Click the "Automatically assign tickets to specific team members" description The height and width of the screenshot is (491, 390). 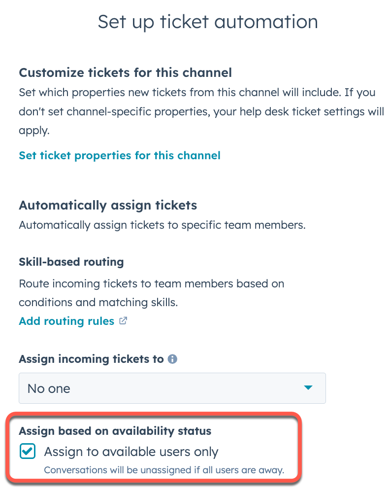(x=162, y=226)
